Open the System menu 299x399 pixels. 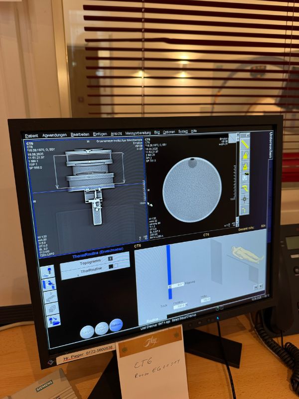coord(183,131)
